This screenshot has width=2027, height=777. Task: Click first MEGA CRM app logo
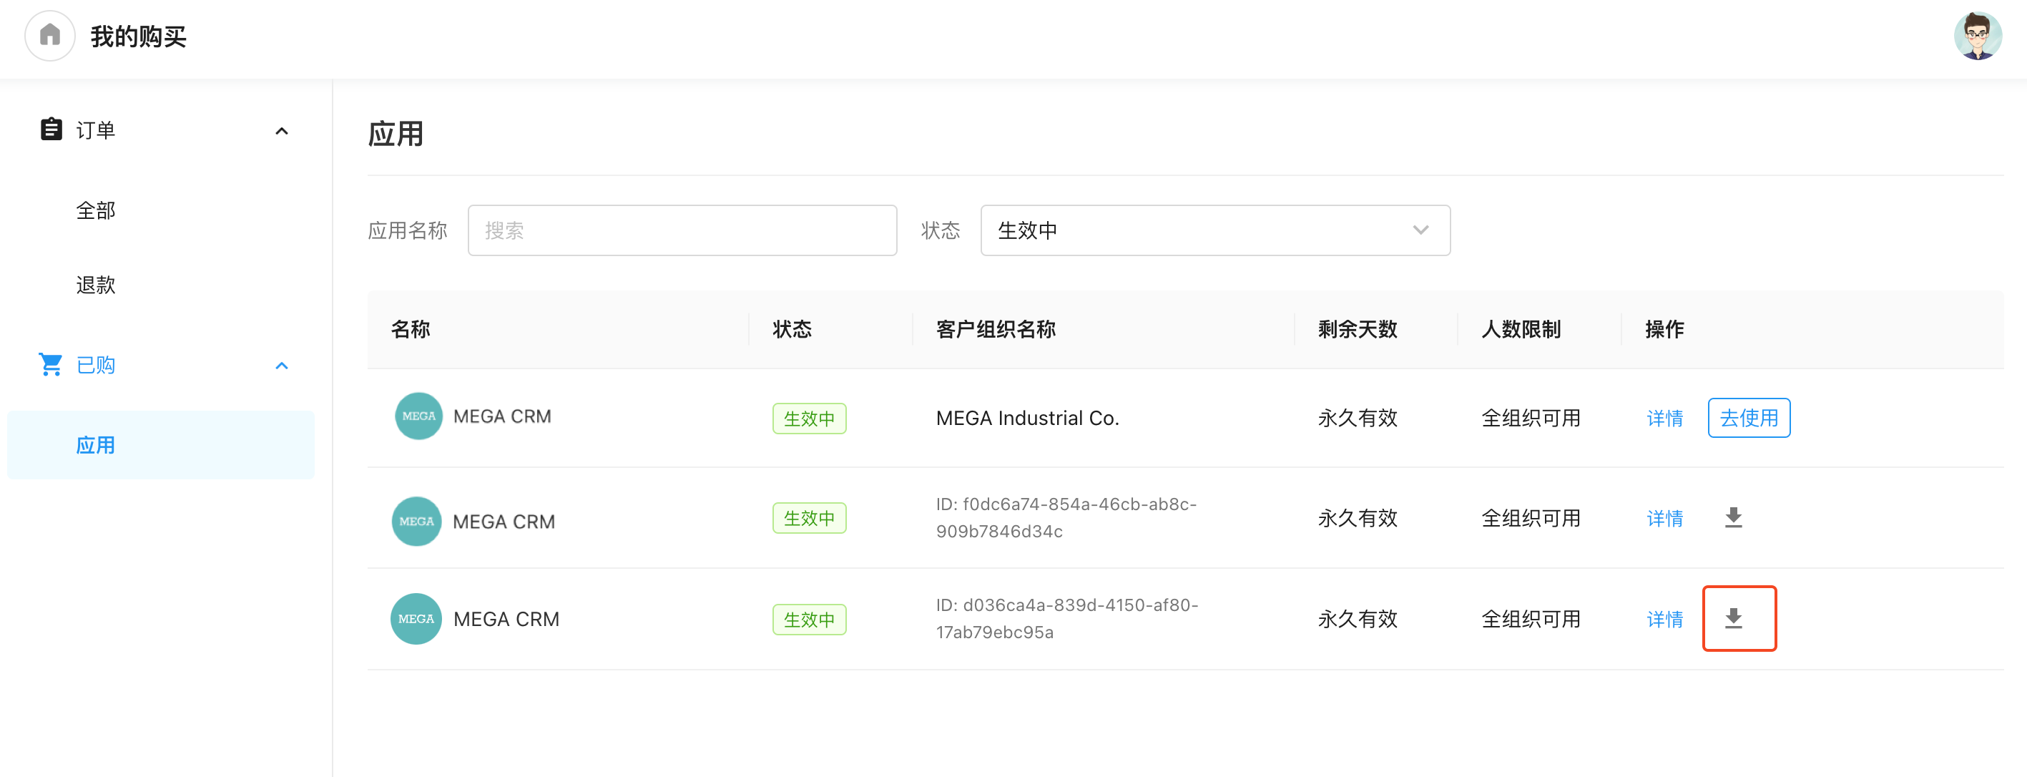[x=418, y=416]
